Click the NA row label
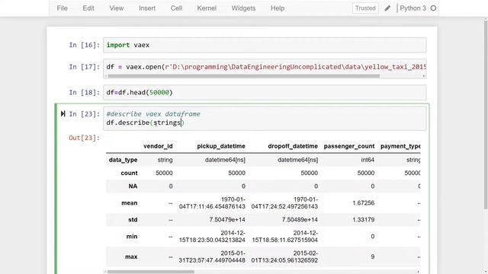This screenshot has width=488, height=274. (x=133, y=186)
